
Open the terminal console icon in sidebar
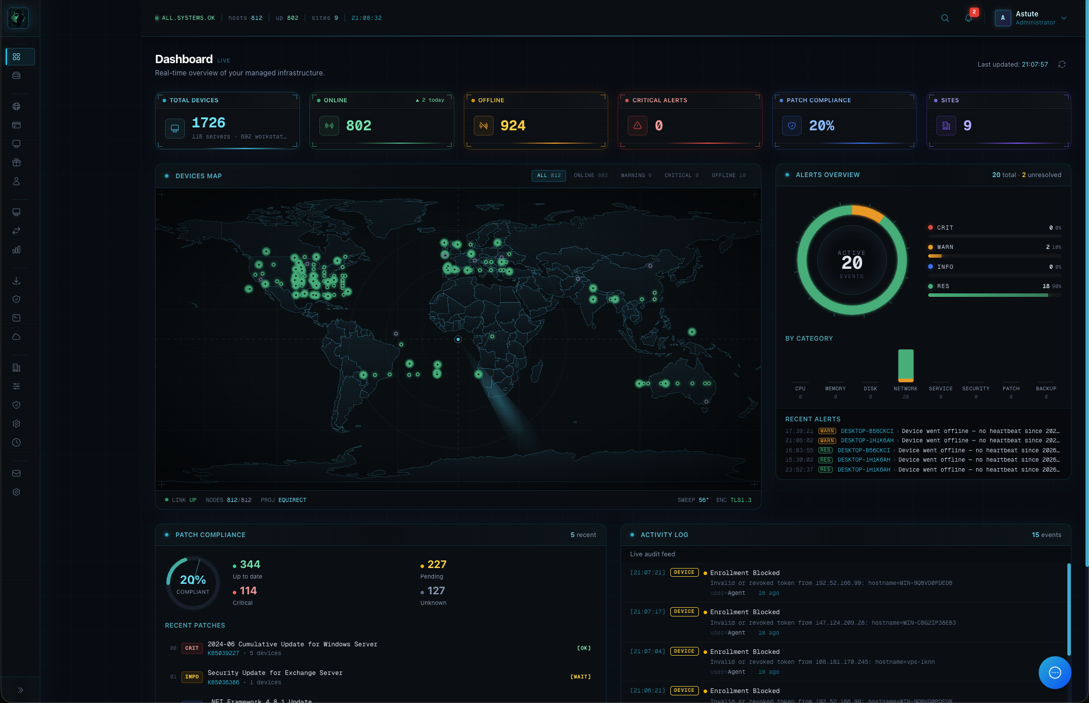click(16, 318)
